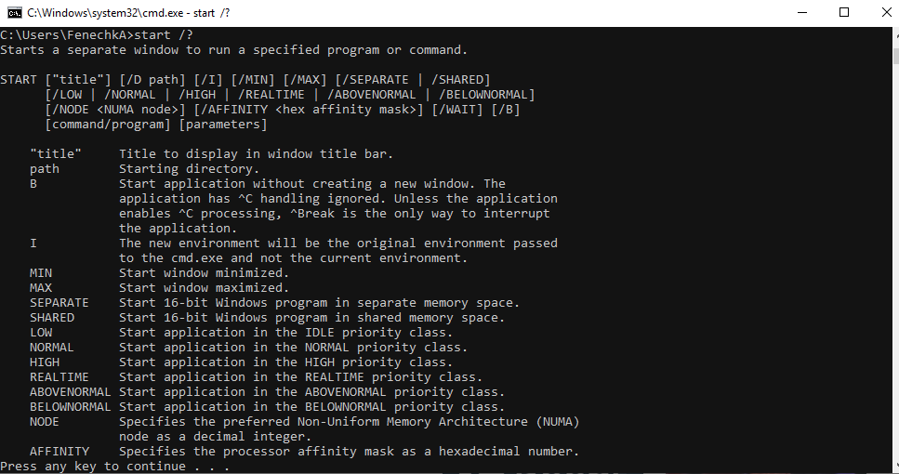Viewport: 899px width, 474px height.
Task: Click the REALTIME option name in the list
Action: click(x=59, y=377)
